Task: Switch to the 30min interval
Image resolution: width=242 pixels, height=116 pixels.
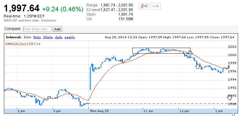Action: pos(48,37)
